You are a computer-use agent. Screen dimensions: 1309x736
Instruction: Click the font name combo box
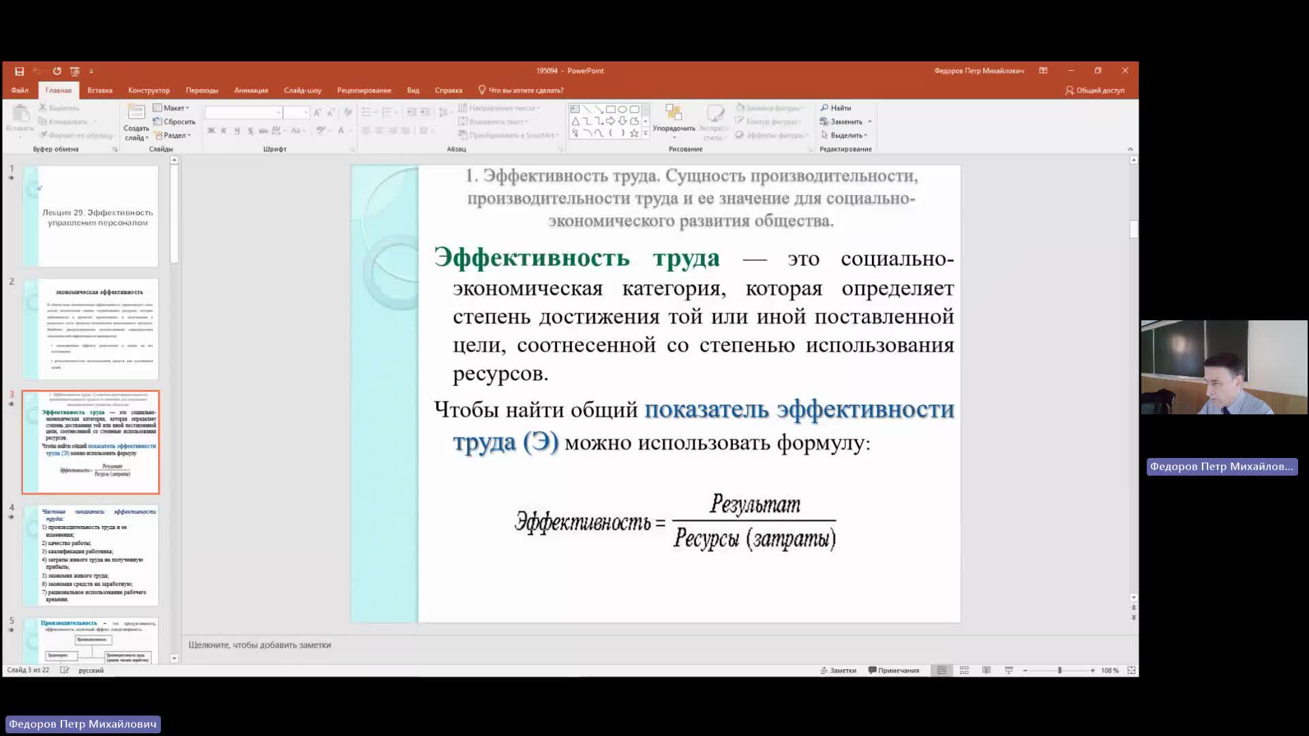click(x=243, y=112)
